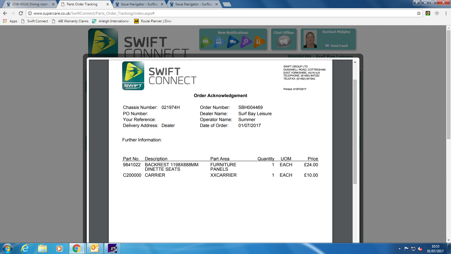Open the Route Planner bookmark
The width and height of the screenshot is (451, 254).
click(x=153, y=21)
